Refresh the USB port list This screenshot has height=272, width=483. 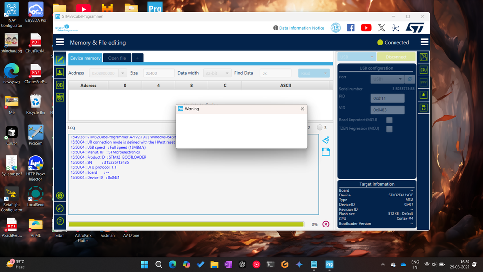pos(410,79)
